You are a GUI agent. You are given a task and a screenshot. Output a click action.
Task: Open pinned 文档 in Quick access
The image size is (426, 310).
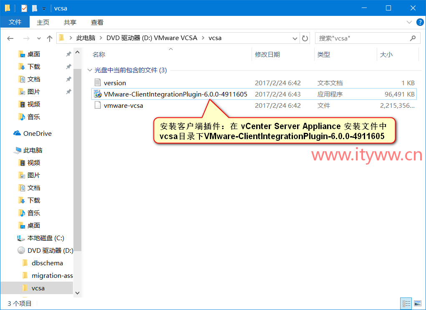(x=34, y=79)
